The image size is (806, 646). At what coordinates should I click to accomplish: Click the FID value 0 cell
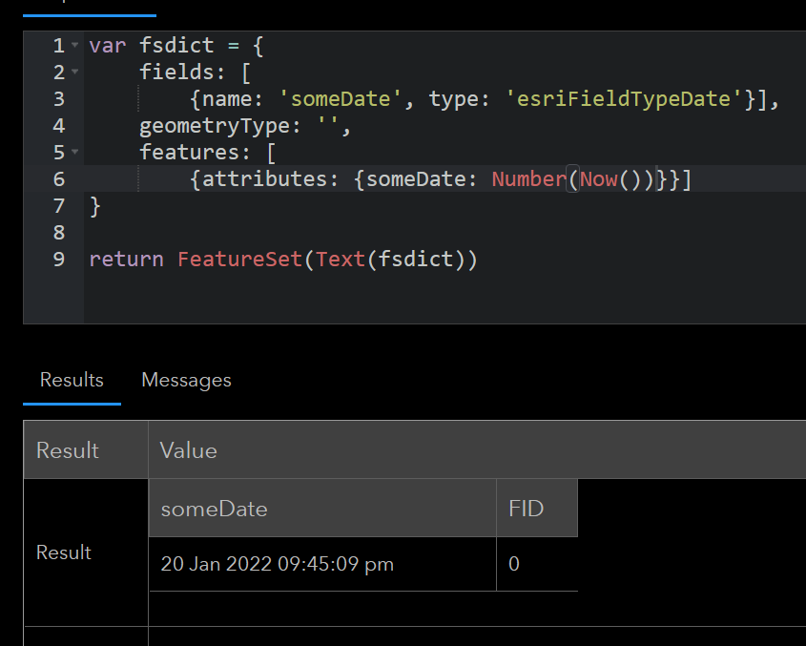point(513,564)
